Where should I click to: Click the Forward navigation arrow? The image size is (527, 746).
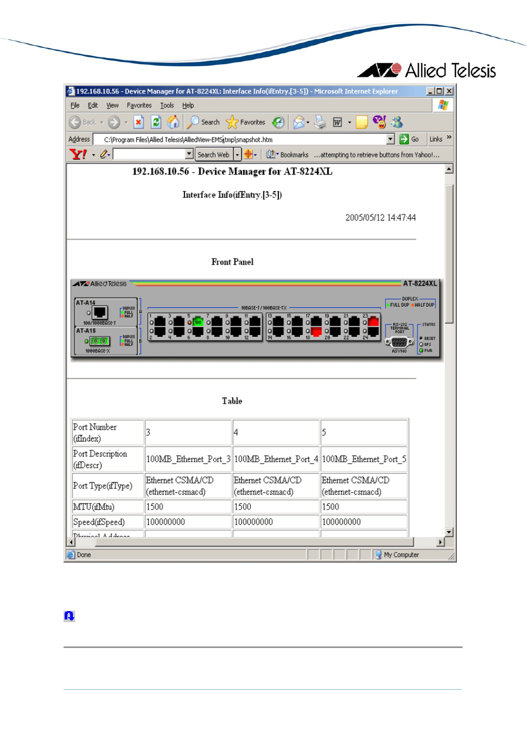click(x=114, y=122)
